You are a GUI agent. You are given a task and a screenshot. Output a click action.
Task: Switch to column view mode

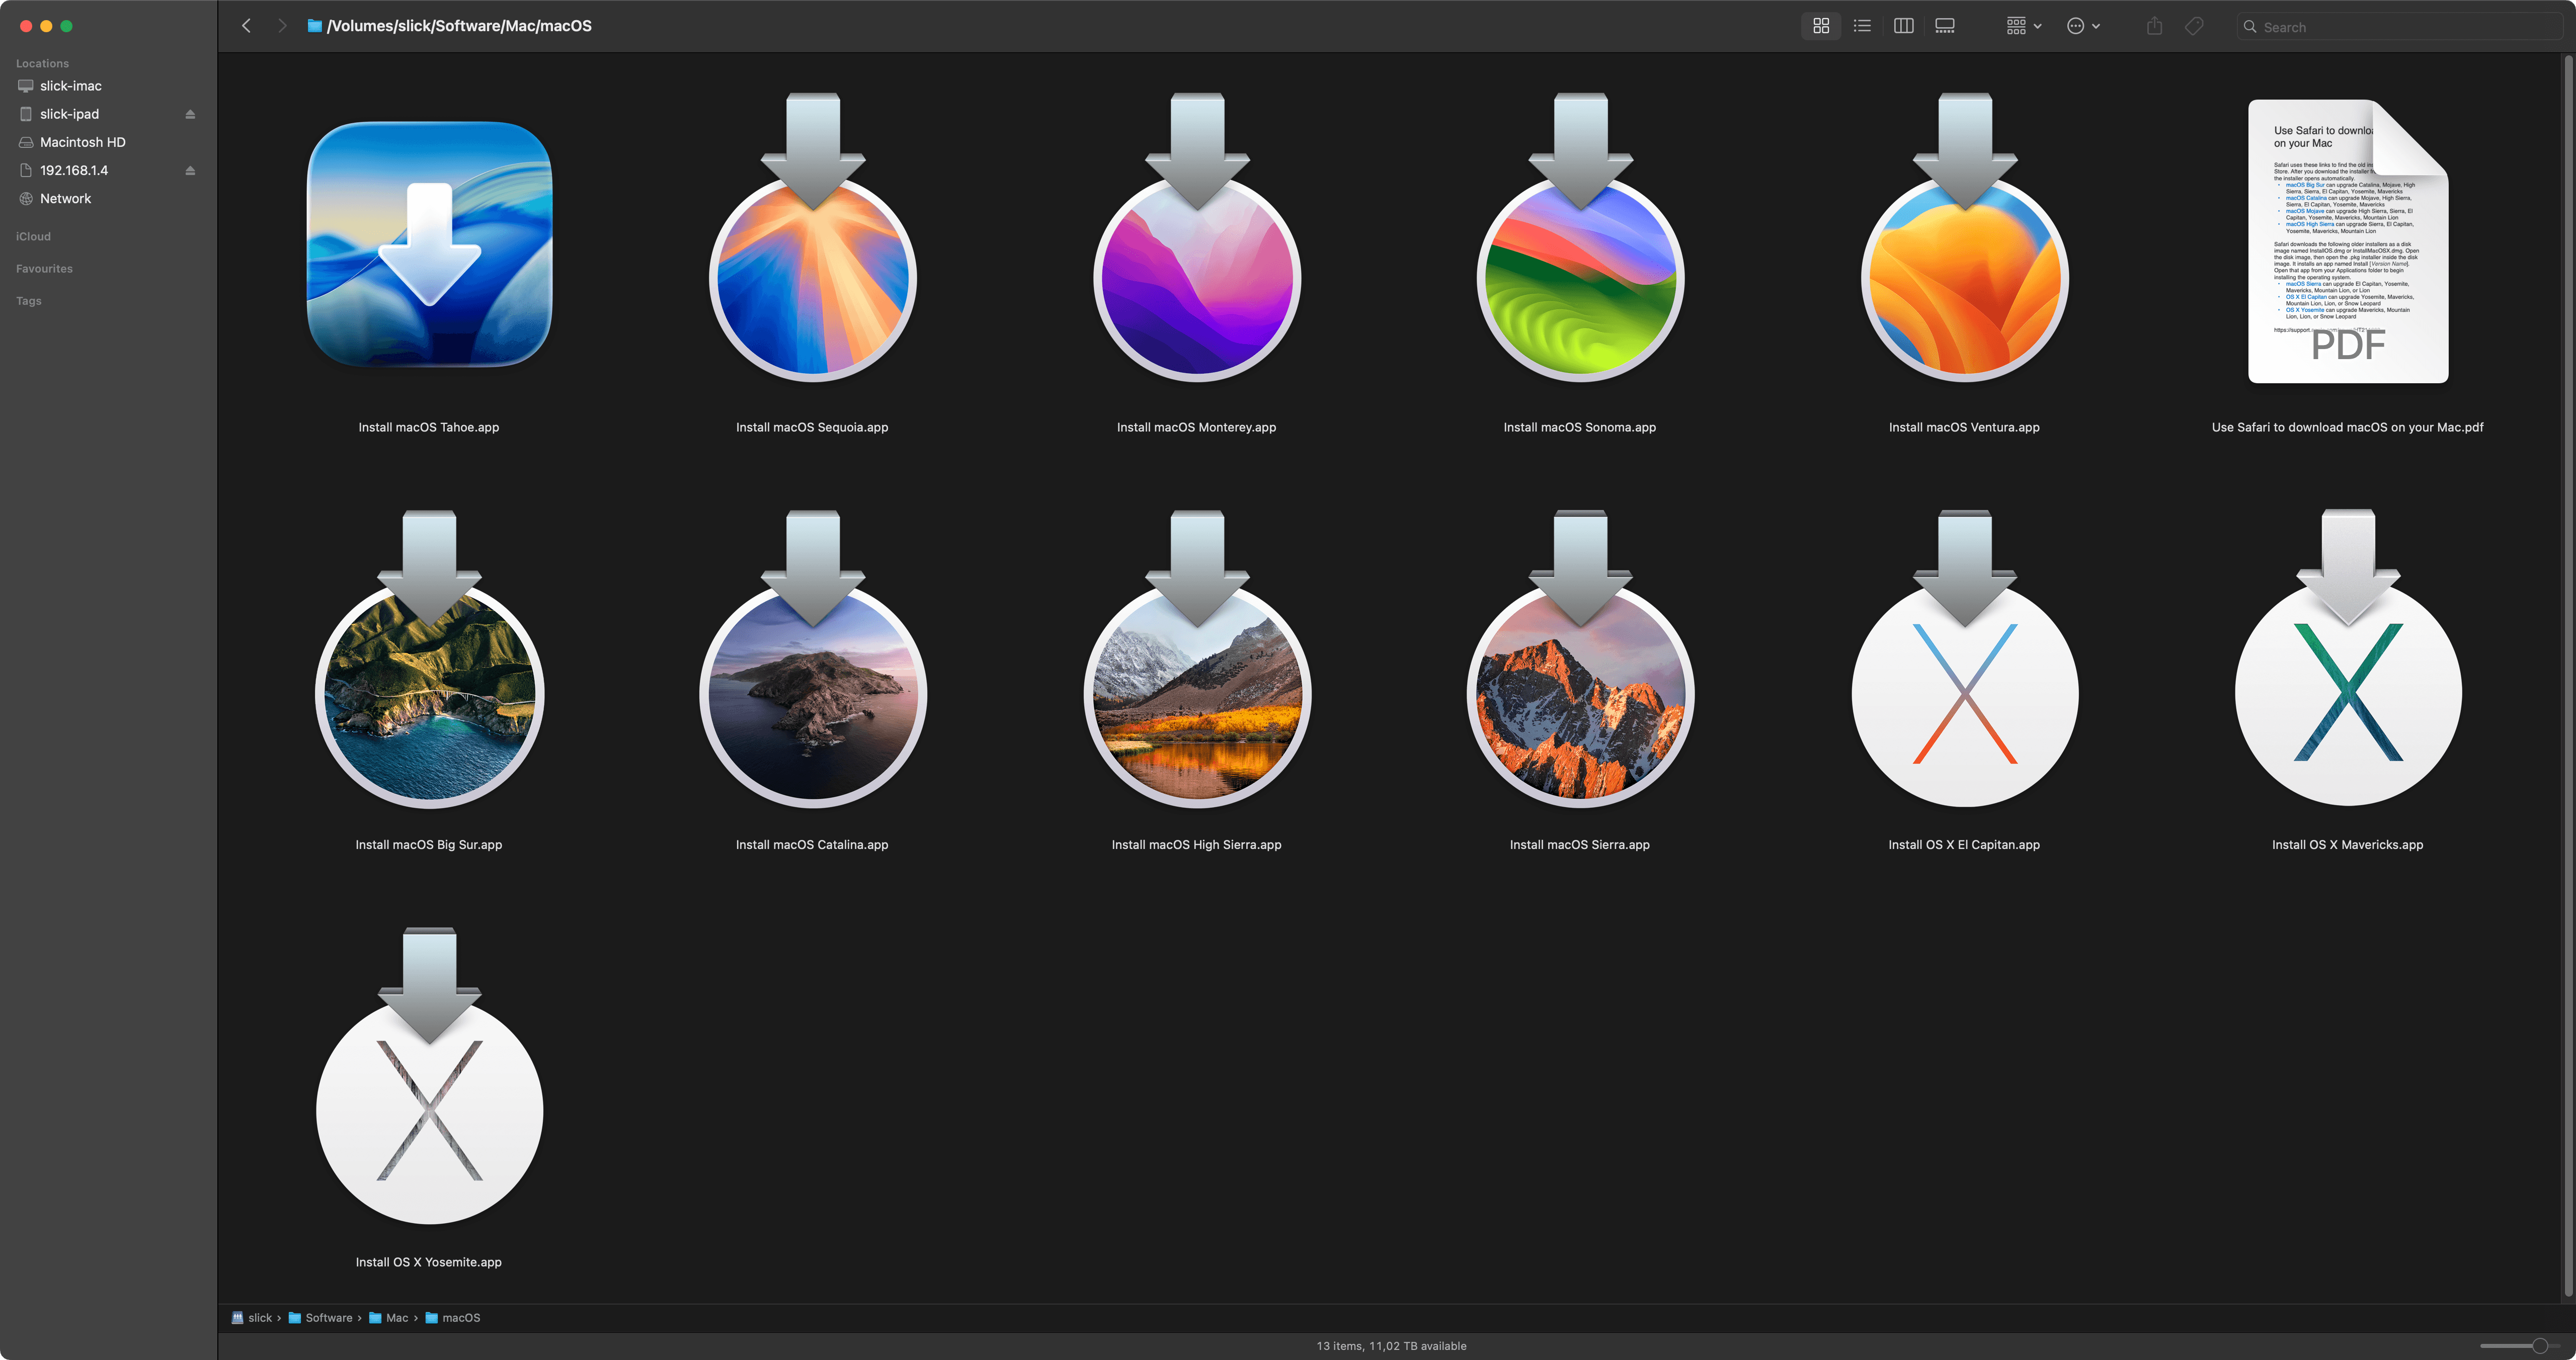point(1903,26)
